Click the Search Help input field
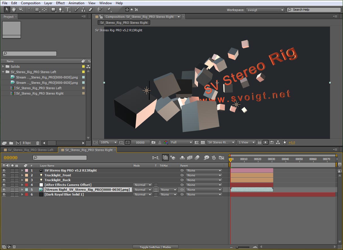Viewport: 343px width, 250px height. click(x=314, y=10)
